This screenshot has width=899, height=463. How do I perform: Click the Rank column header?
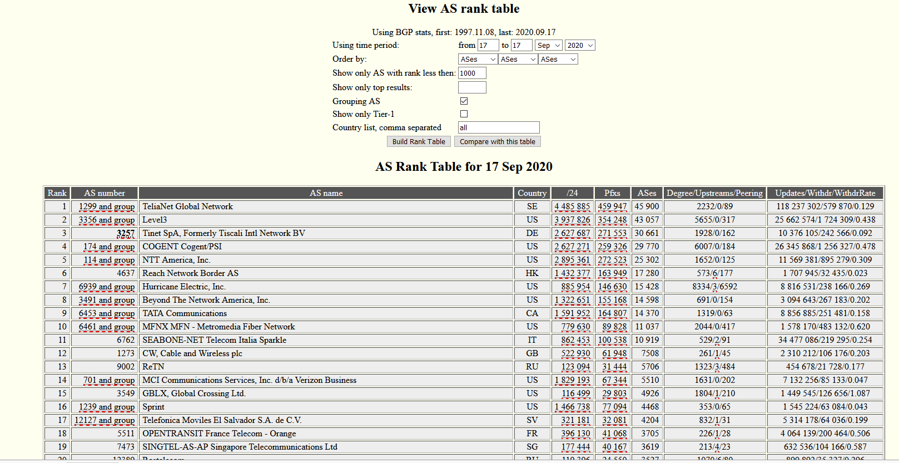tap(57, 193)
